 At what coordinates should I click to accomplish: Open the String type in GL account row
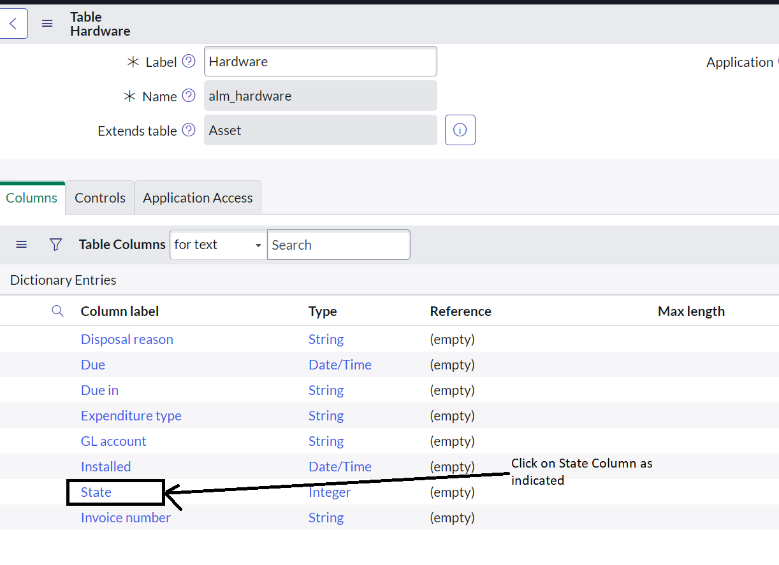326,441
